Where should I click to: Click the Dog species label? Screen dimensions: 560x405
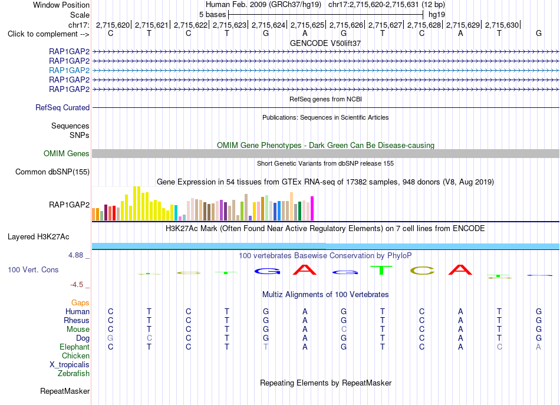point(83,338)
